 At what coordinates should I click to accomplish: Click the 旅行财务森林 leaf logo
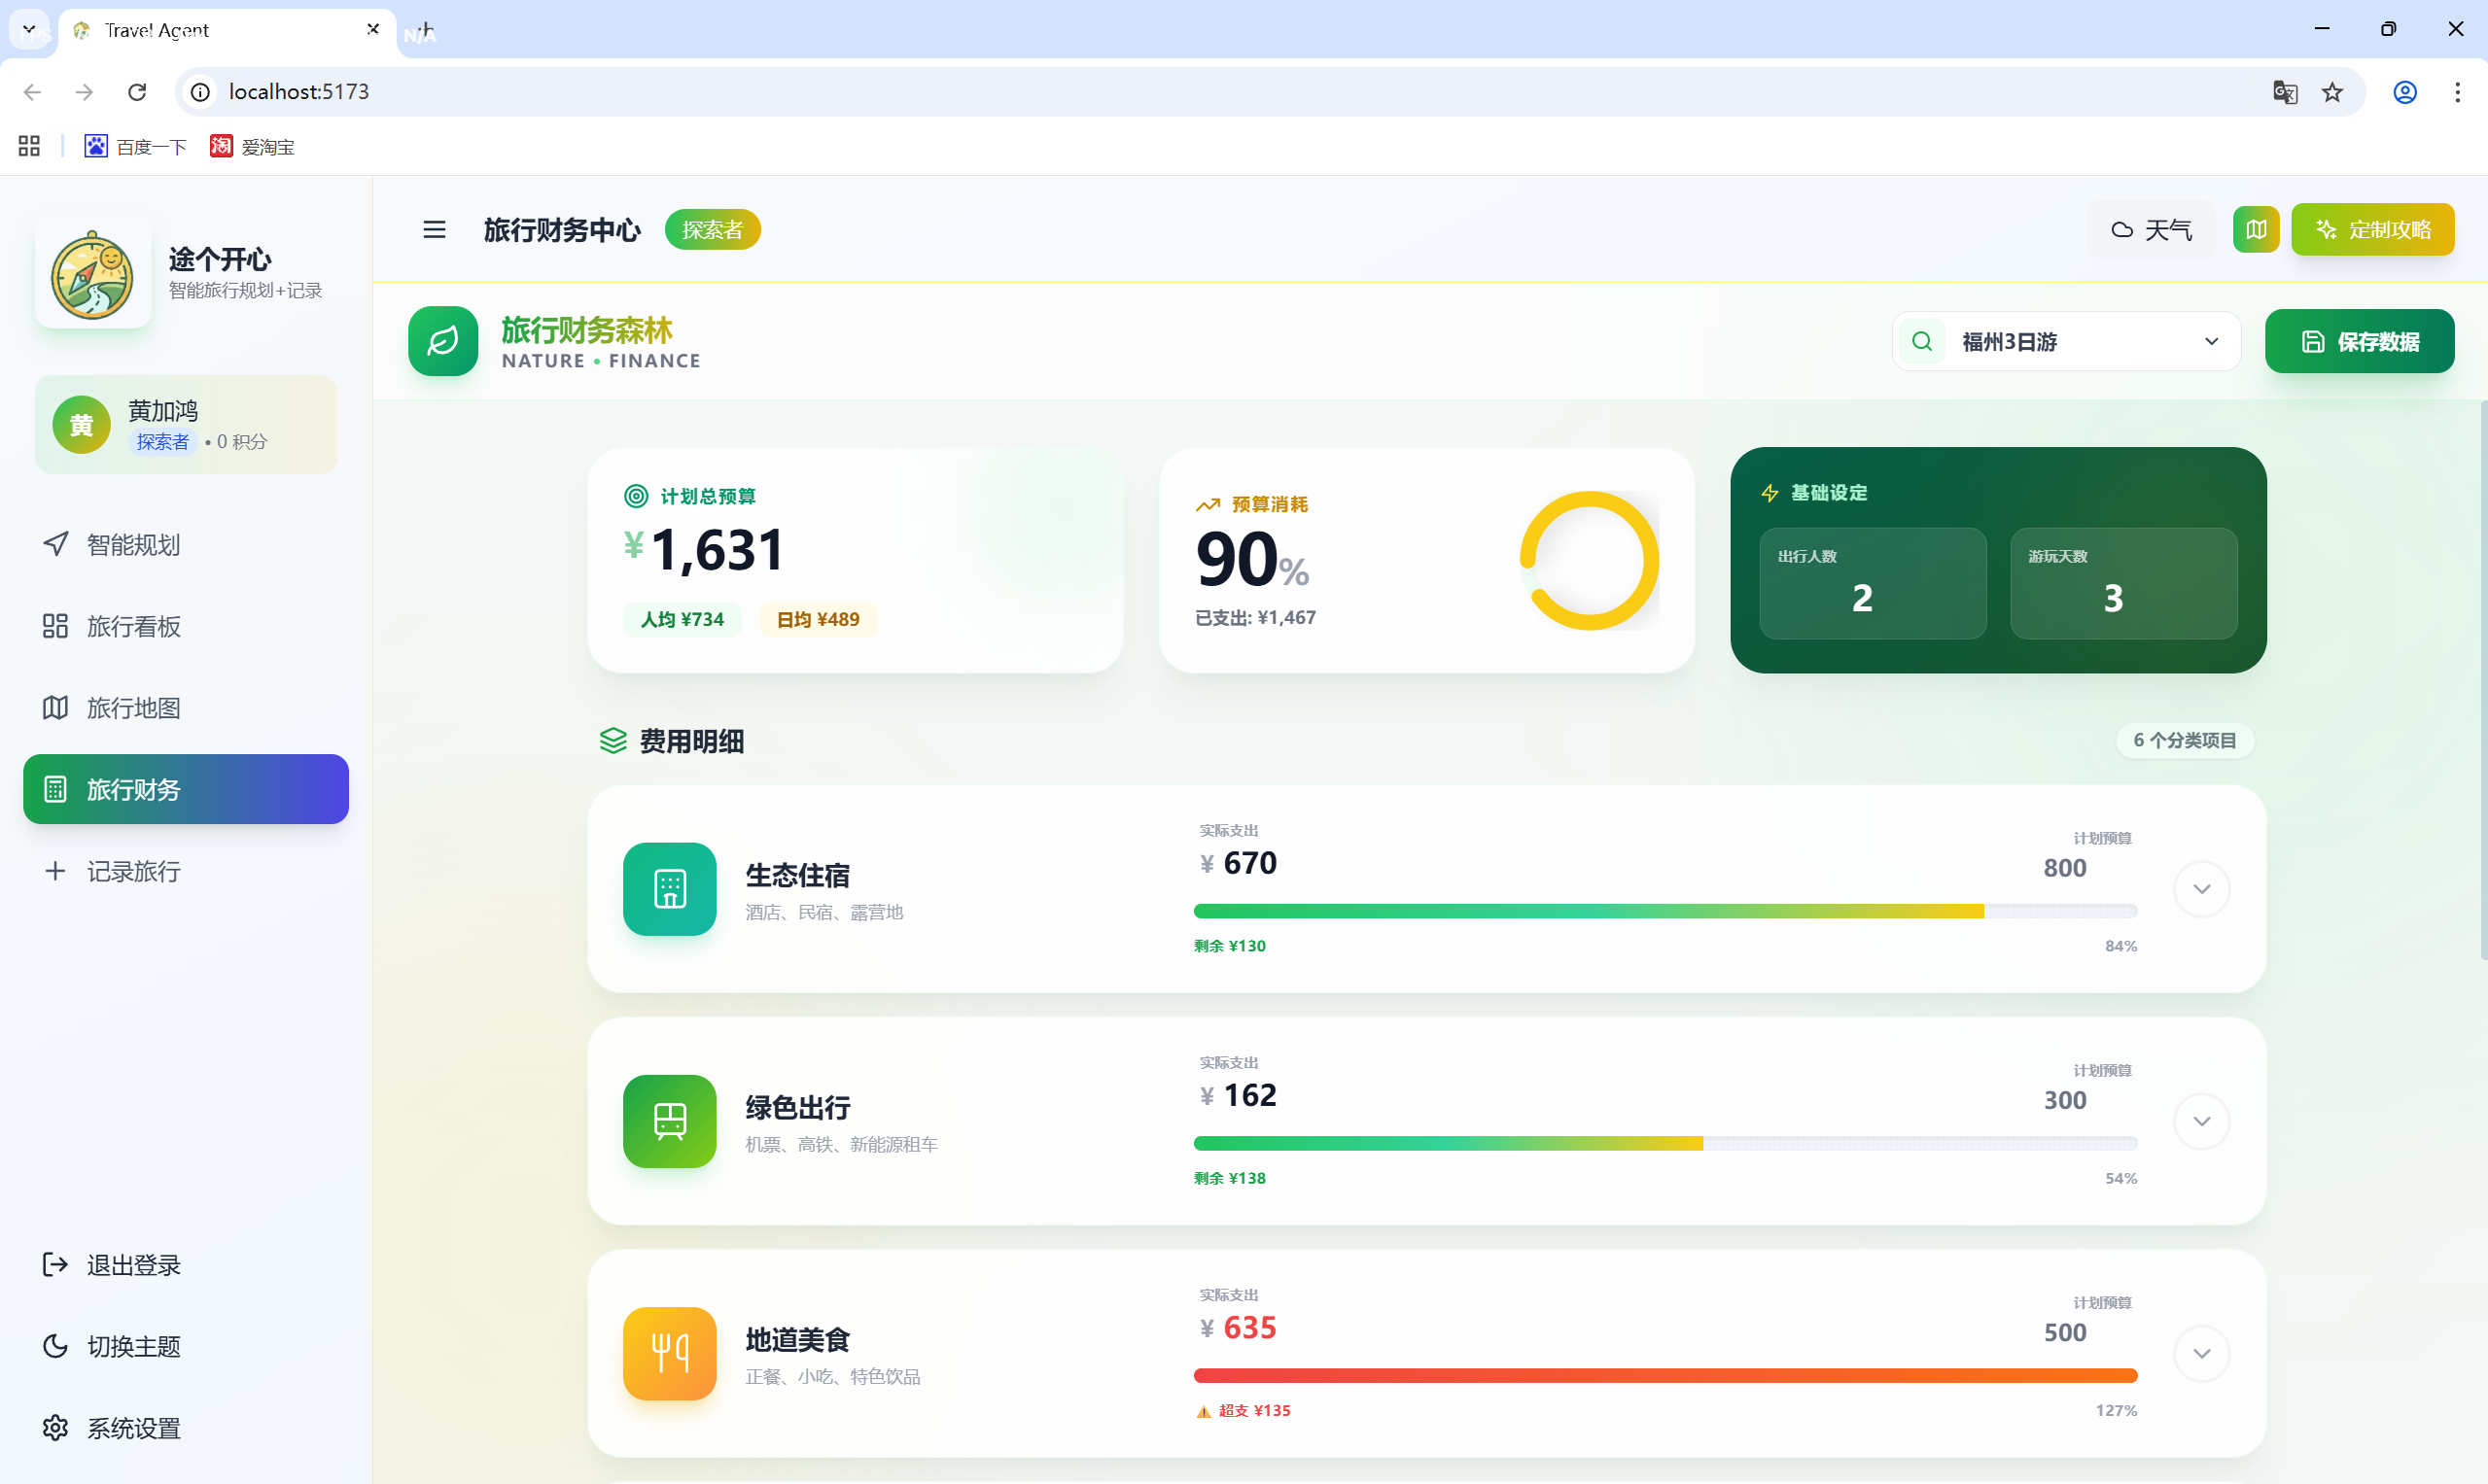[x=443, y=341]
